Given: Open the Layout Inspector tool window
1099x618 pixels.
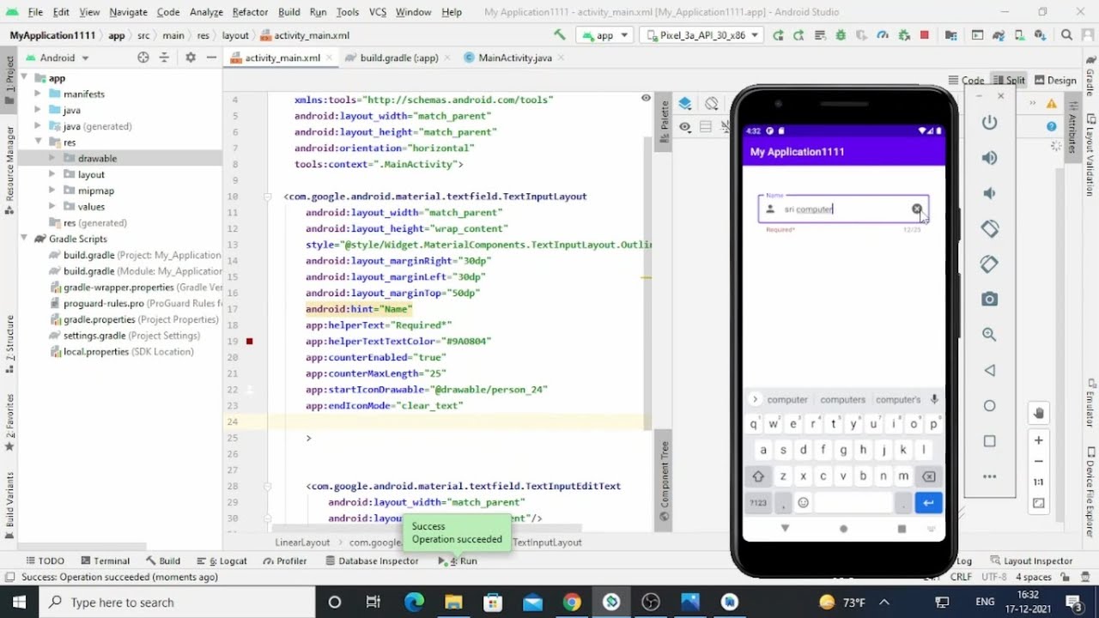Looking at the screenshot, I should [x=1031, y=560].
